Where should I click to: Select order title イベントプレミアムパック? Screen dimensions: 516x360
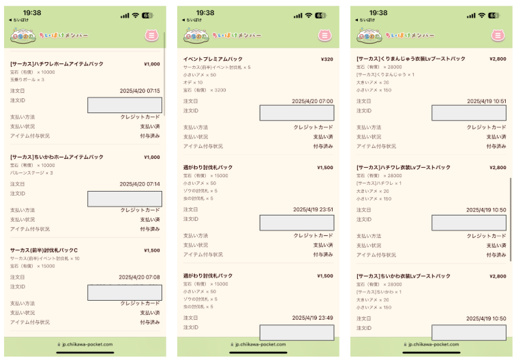(213, 59)
